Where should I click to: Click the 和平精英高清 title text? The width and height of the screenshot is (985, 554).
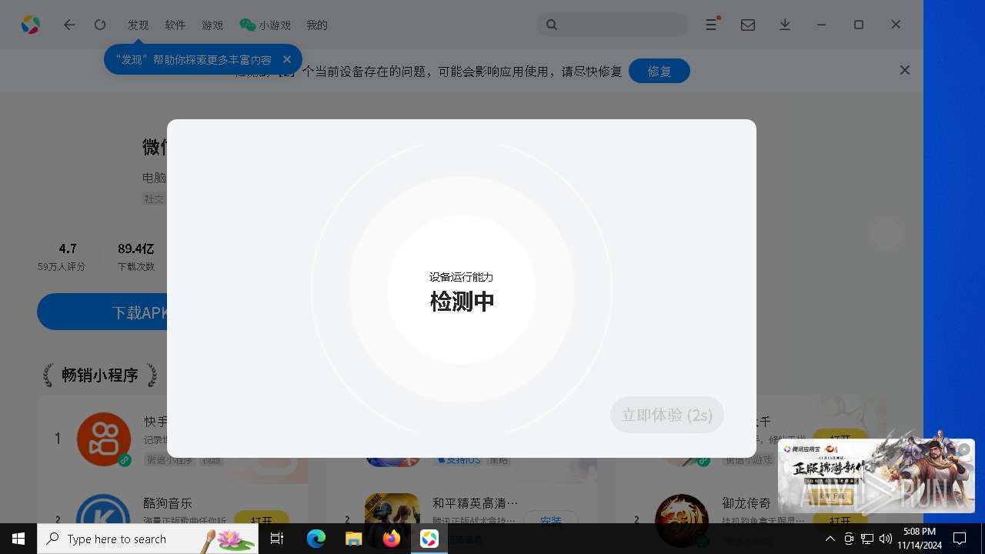click(476, 503)
